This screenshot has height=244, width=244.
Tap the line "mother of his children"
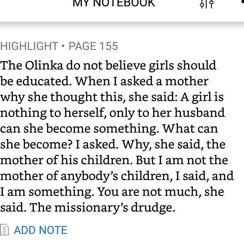(x=114, y=160)
